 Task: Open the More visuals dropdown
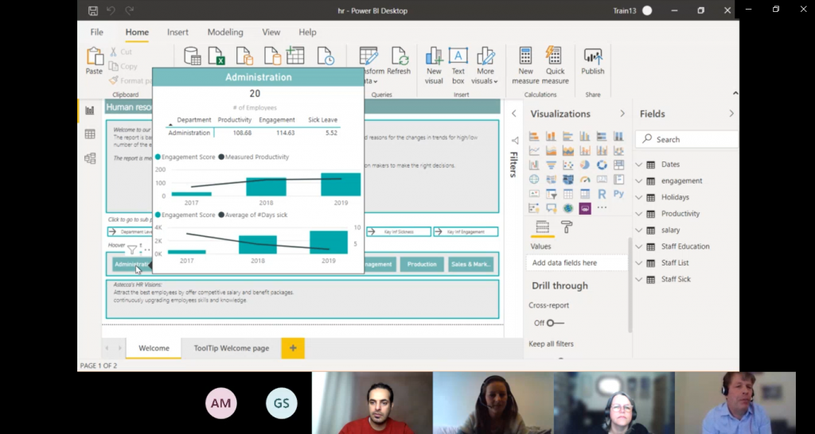point(485,65)
